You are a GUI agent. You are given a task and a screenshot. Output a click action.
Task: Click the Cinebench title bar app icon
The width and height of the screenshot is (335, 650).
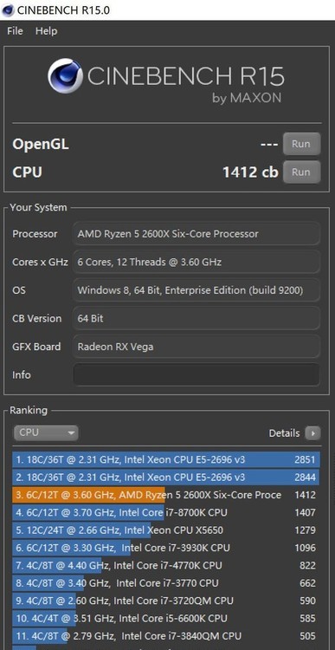point(8,10)
